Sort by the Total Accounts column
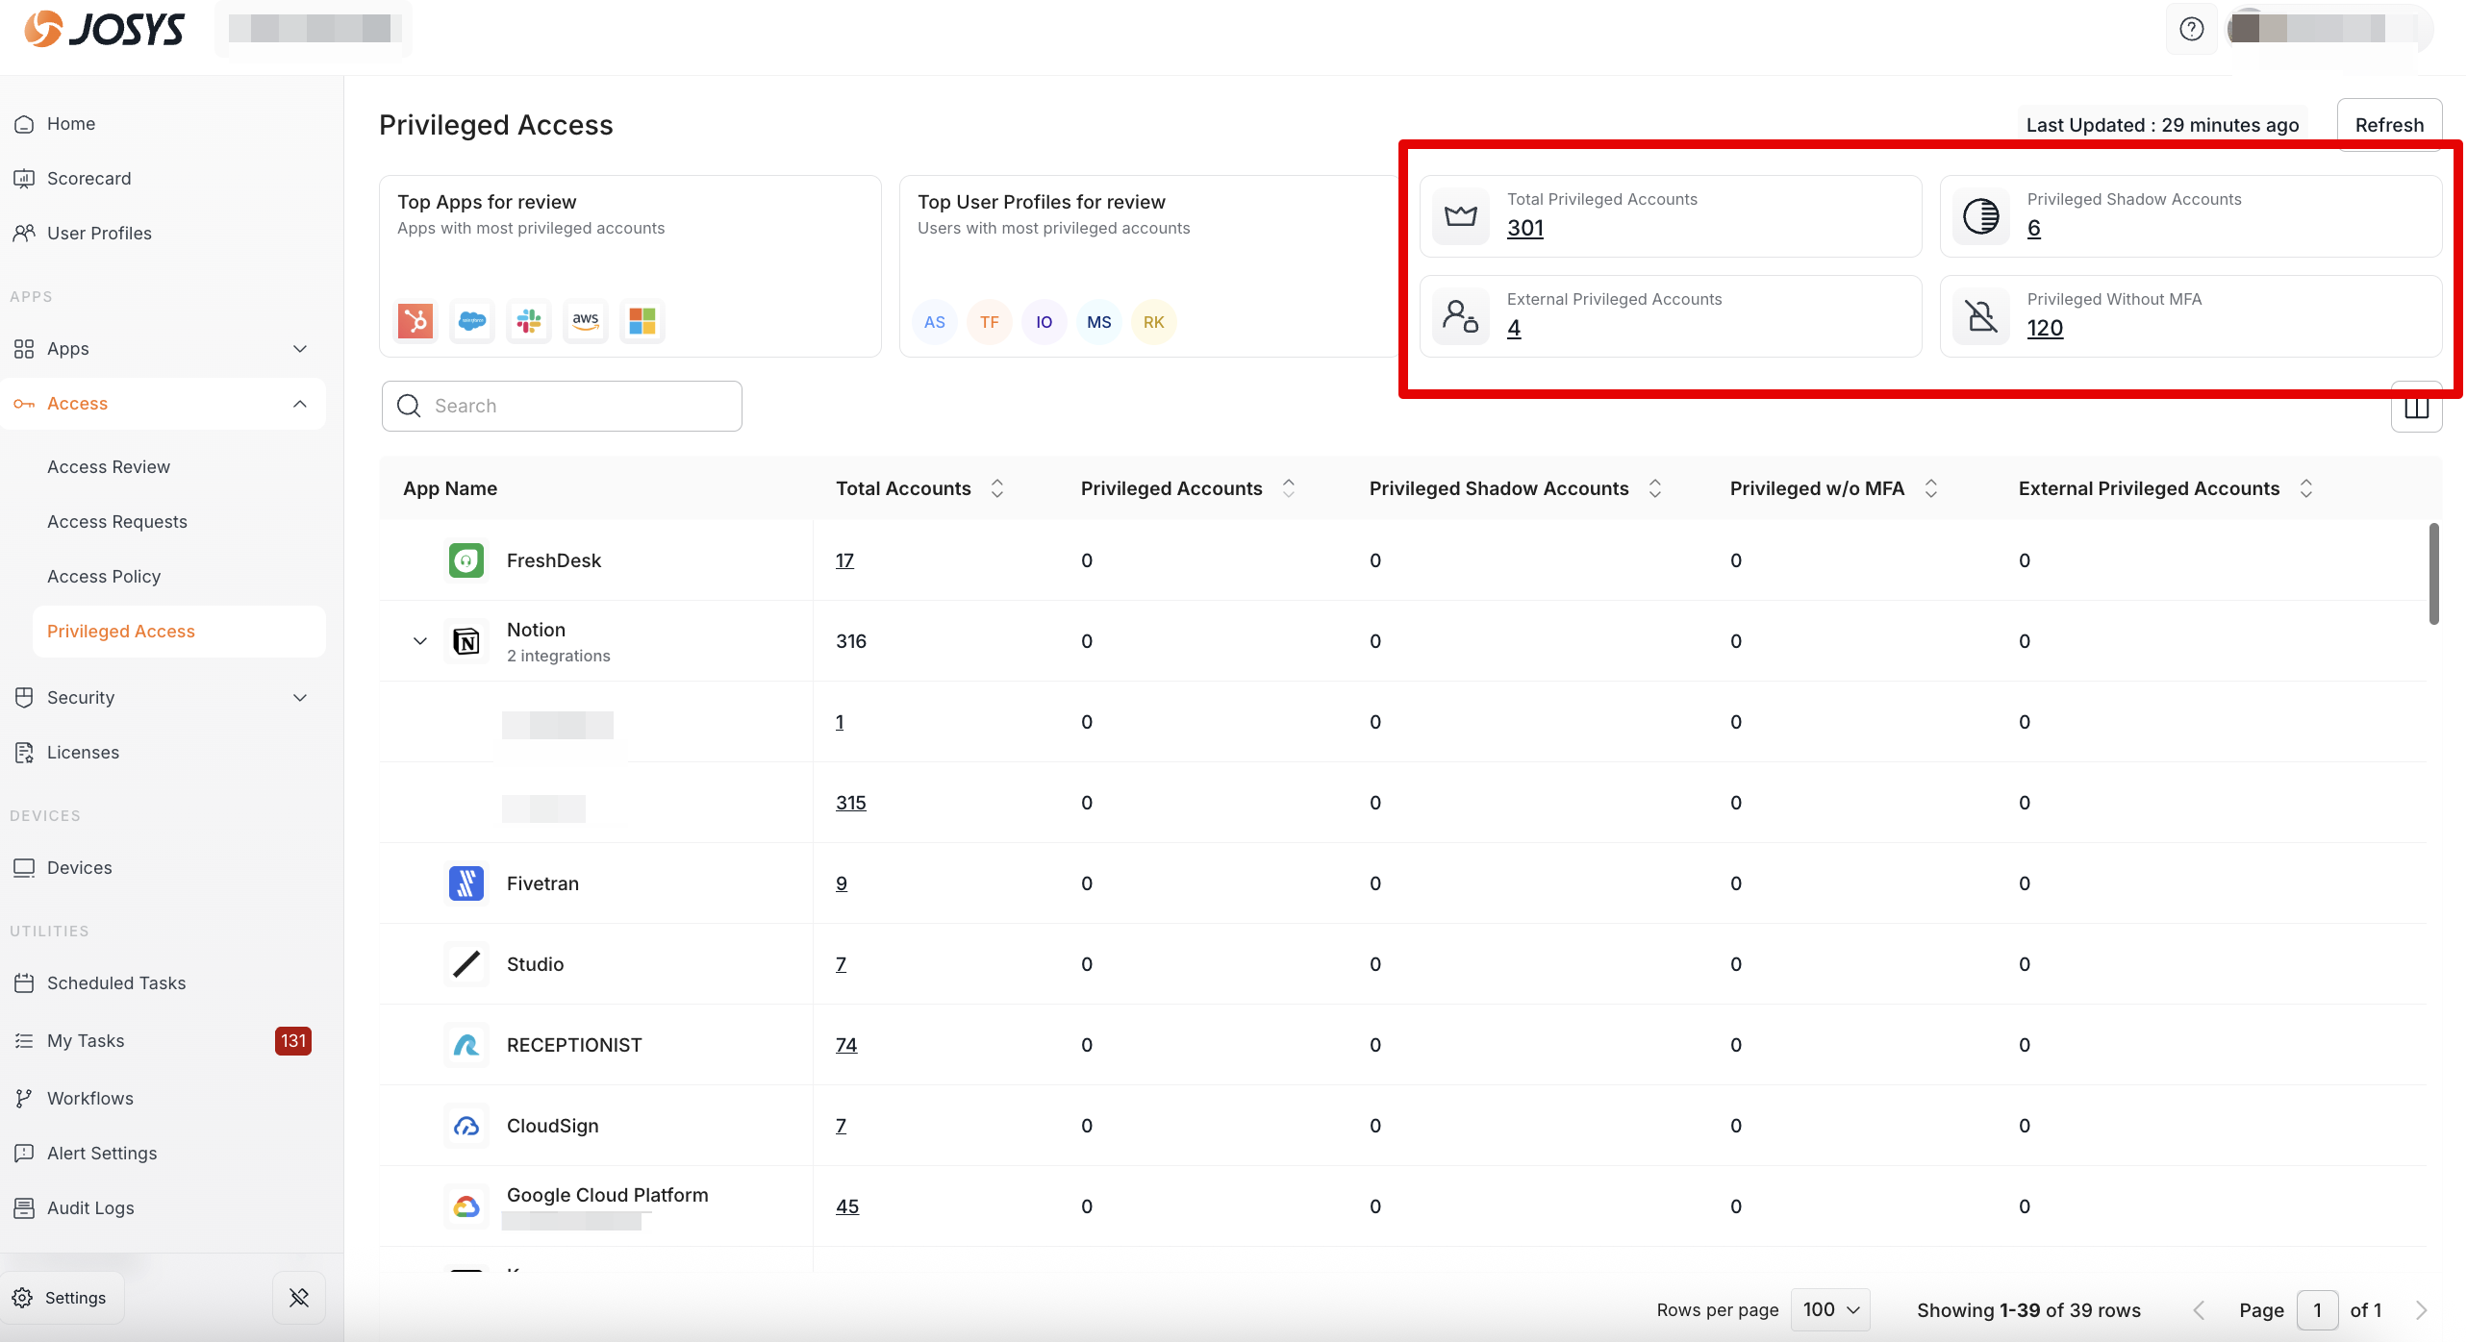This screenshot has height=1342, width=2467. 997,488
